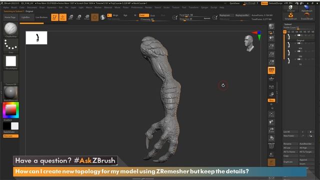320x180 pixels.
Task: Open the Help menu
Action: [222, 7]
